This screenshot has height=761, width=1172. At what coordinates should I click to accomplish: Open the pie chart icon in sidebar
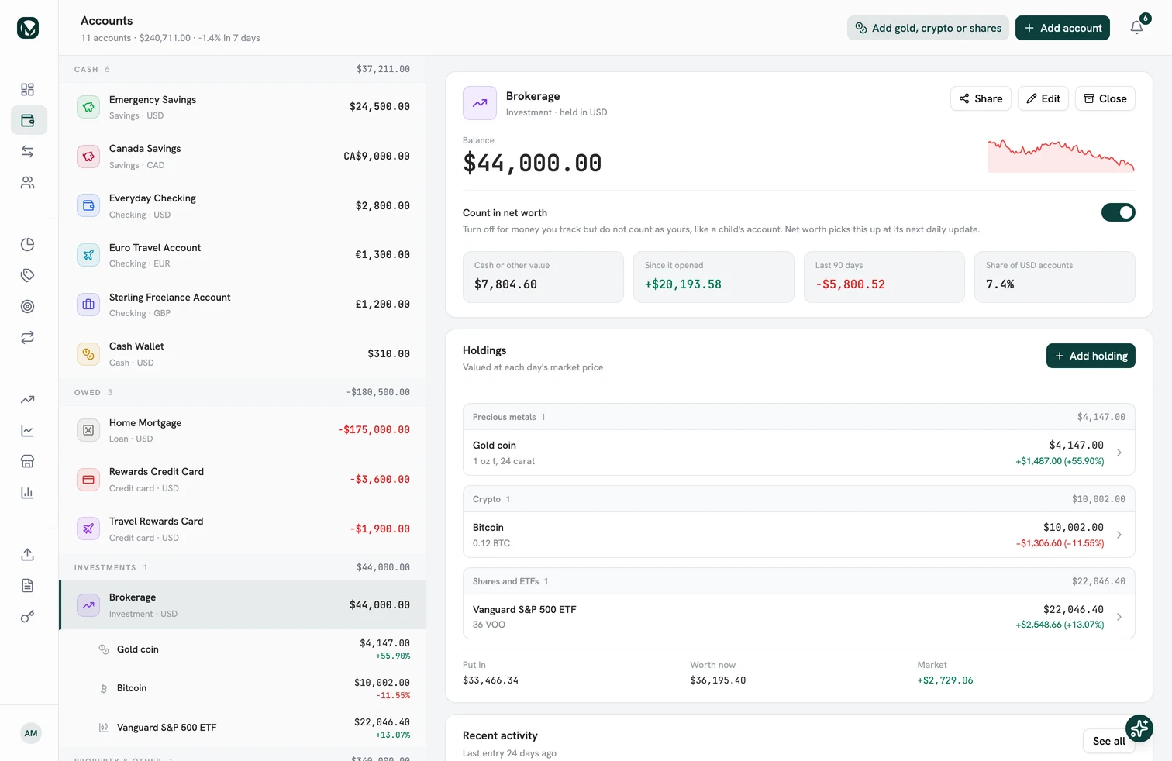(28, 245)
